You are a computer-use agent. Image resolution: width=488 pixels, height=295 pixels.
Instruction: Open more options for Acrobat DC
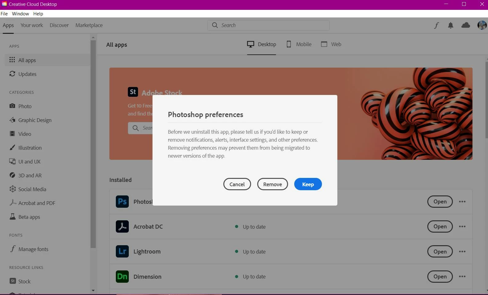(462, 226)
